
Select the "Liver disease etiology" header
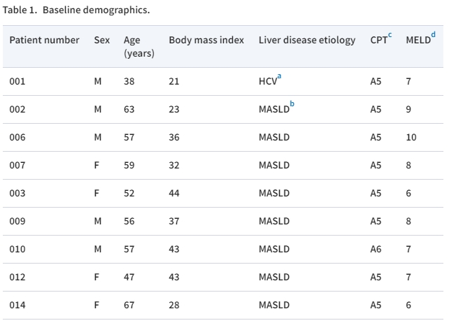point(307,40)
